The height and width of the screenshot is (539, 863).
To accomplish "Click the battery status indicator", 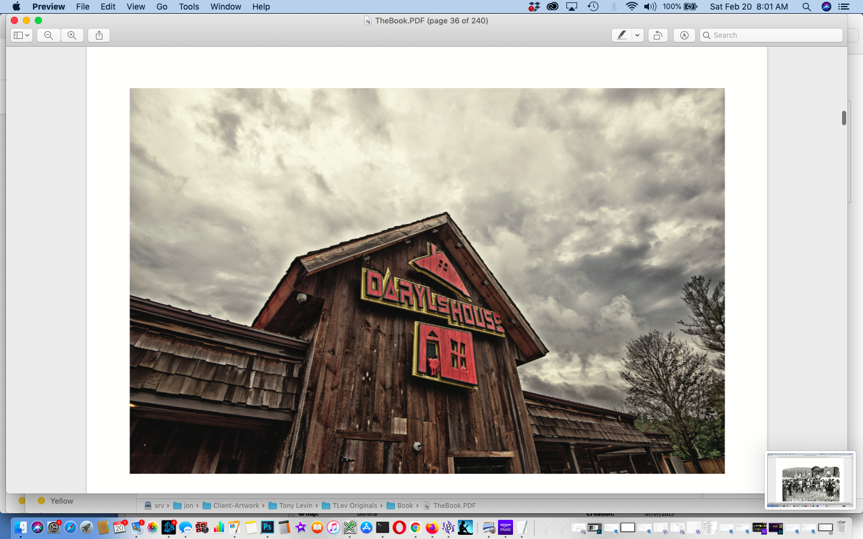I will [x=680, y=7].
